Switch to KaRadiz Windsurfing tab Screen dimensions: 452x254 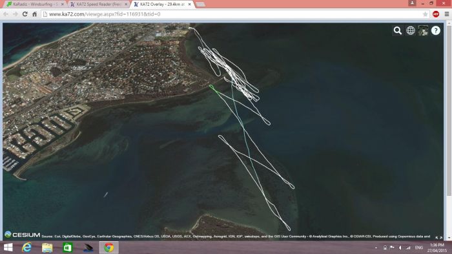pyautogui.click(x=35, y=5)
